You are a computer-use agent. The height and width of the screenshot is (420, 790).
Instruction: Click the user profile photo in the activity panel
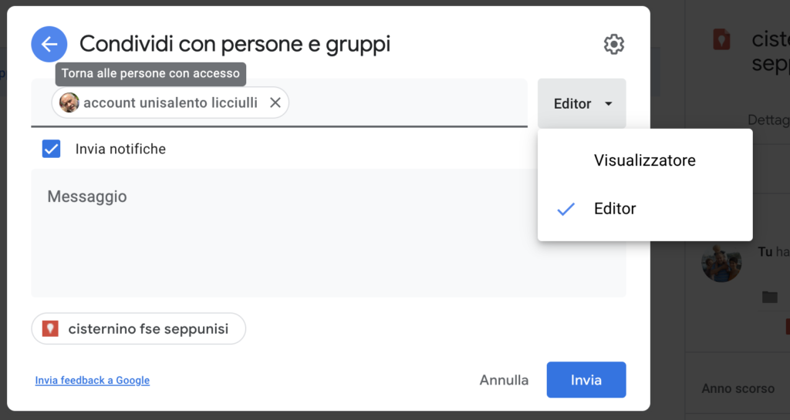pos(721,262)
